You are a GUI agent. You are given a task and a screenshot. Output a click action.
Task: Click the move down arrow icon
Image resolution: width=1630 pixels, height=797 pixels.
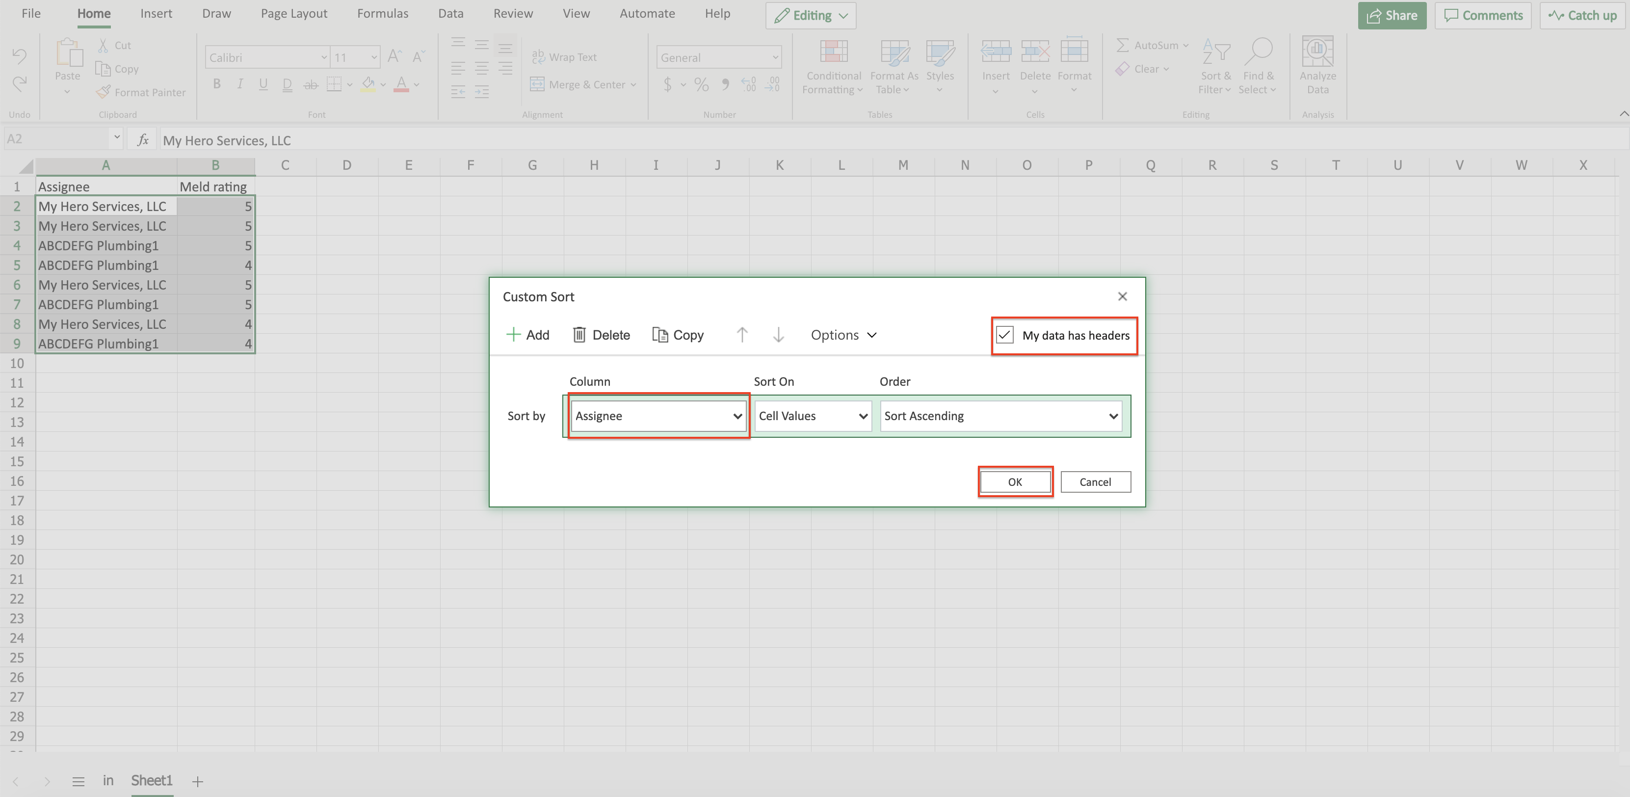point(778,334)
